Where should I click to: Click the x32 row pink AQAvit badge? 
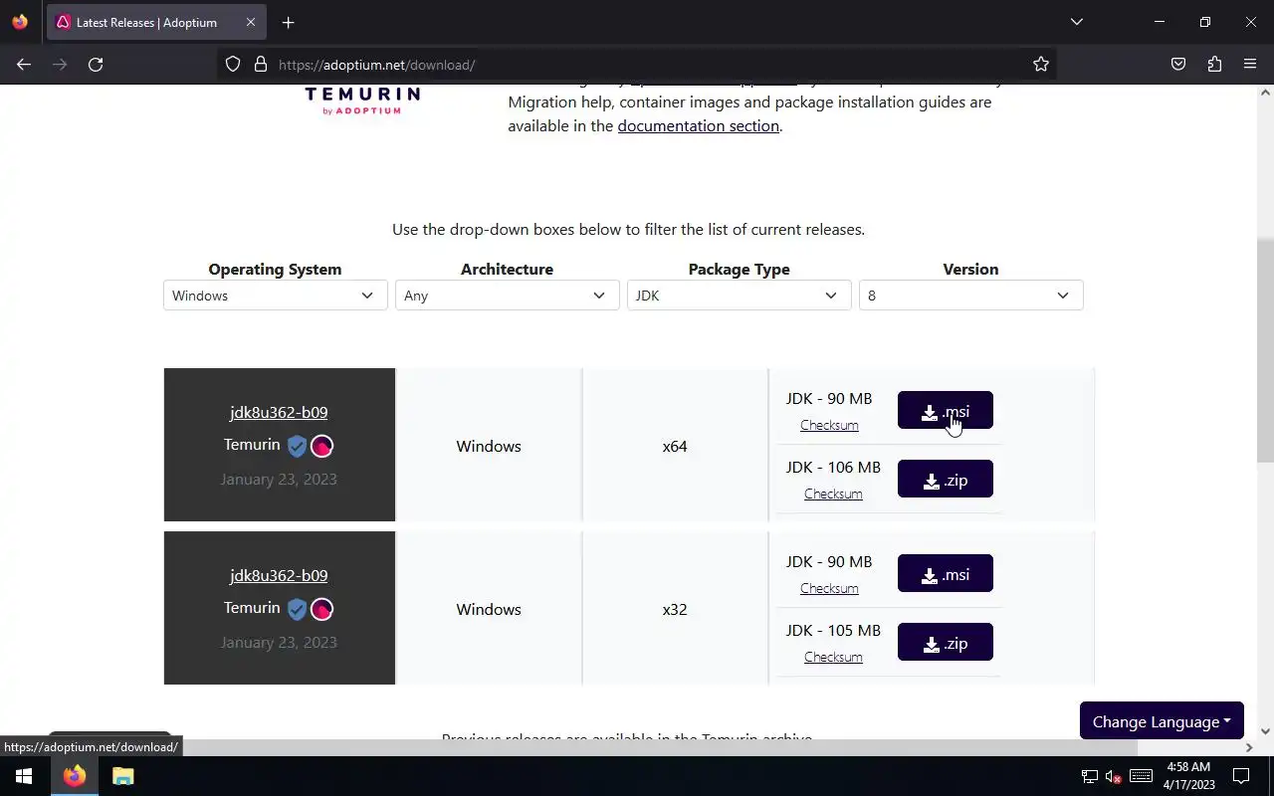click(x=321, y=609)
